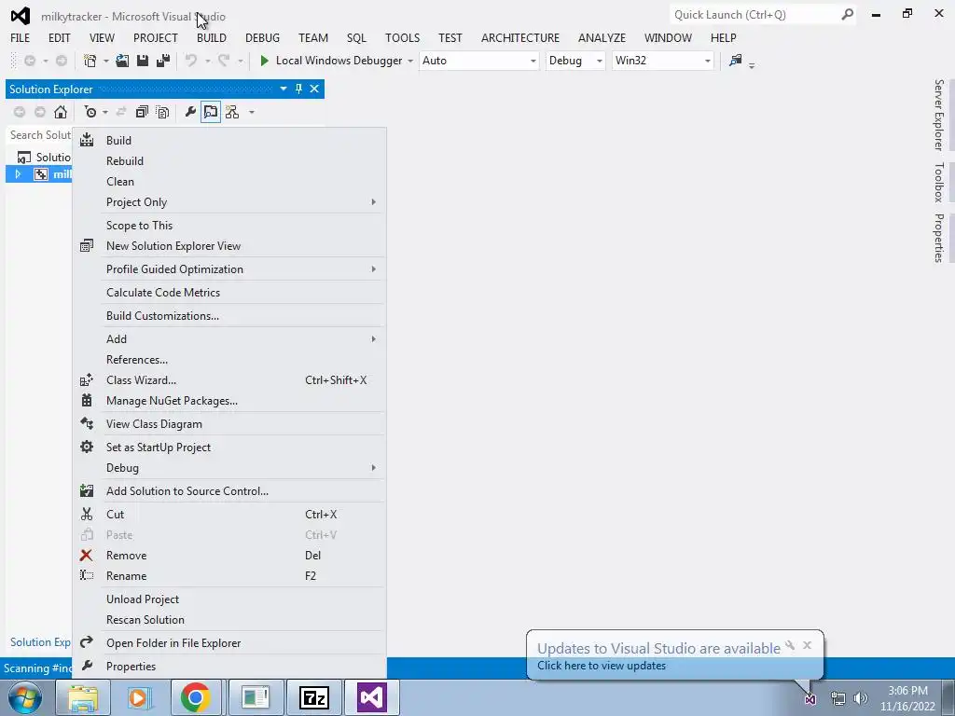955x716 pixels.
Task: Toggle the Show All Files icon
Action: (x=162, y=112)
